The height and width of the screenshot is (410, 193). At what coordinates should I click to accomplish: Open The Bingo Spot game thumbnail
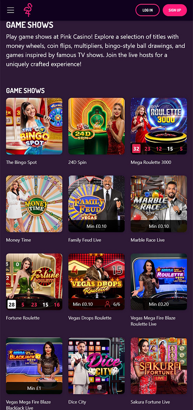pos(34,126)
